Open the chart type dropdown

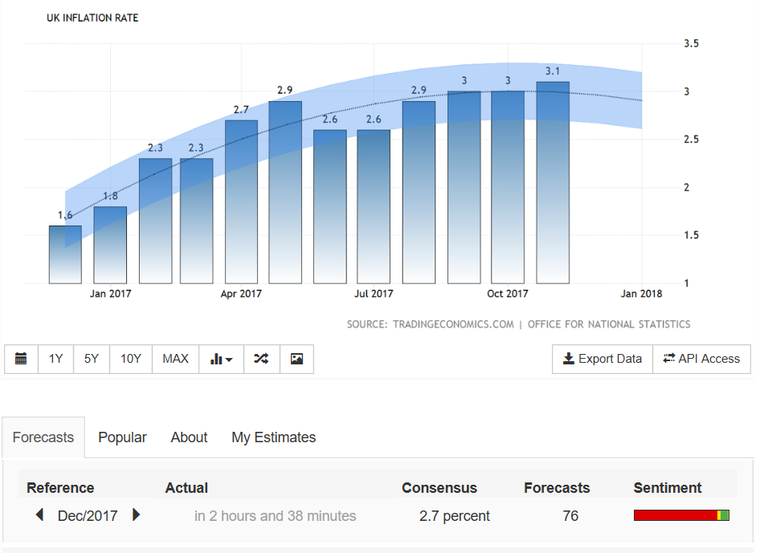[221, 360]
